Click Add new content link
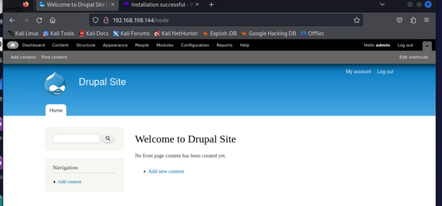Viewport: 442px width, 206px height. 166,172
